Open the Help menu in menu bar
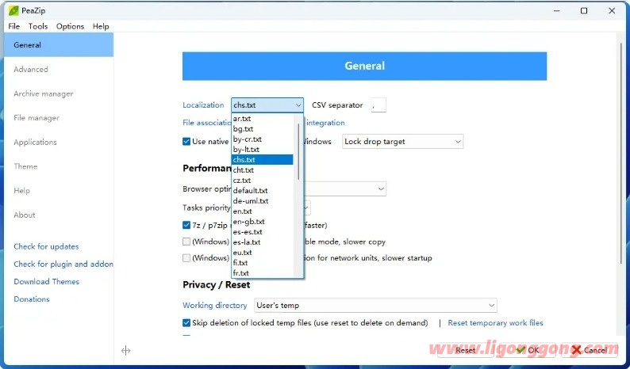630x369 pixels. pos(101,26)
